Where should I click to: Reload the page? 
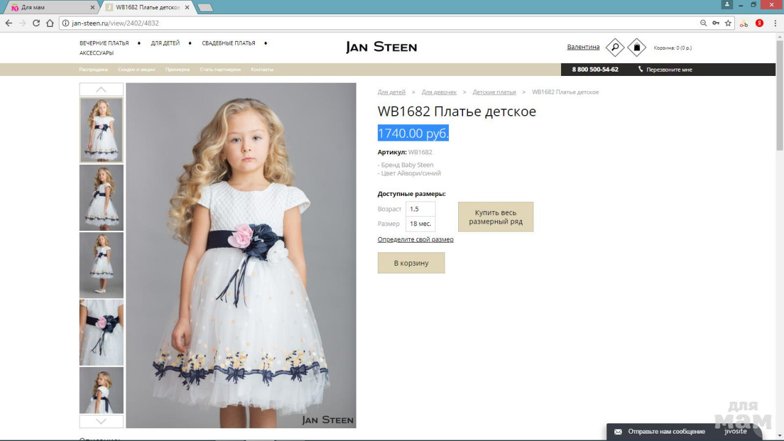[36, 23]
